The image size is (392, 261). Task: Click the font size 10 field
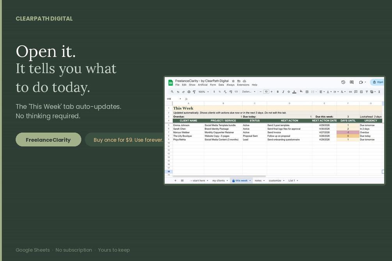(x=266, y=92)
